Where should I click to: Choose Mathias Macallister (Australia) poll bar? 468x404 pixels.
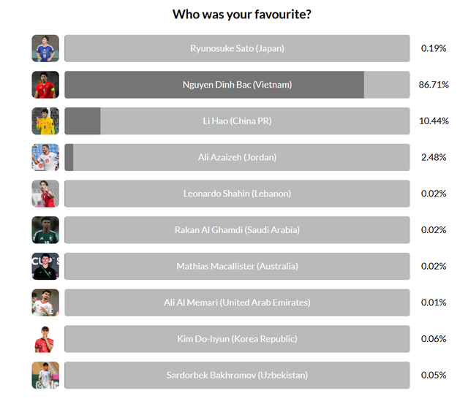click(237, 266)
